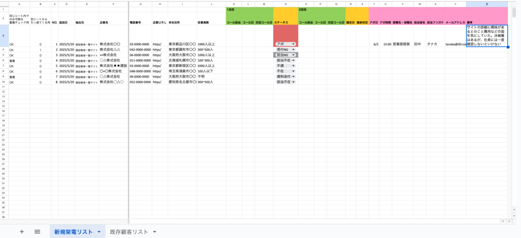Select column N header
This screenshot has height=238, width=521.
(x=285, y=4)
